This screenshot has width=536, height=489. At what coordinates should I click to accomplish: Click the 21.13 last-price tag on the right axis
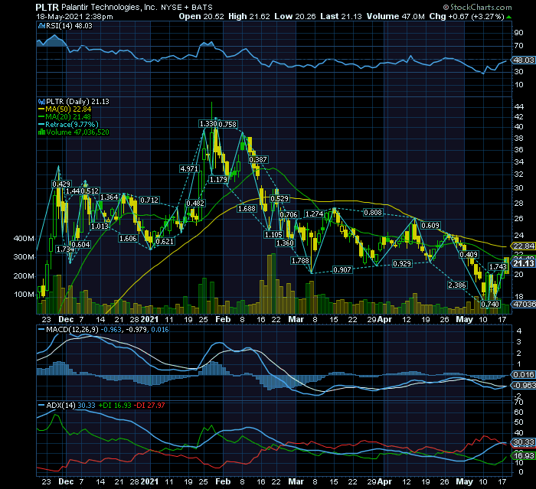coord(523,263)
